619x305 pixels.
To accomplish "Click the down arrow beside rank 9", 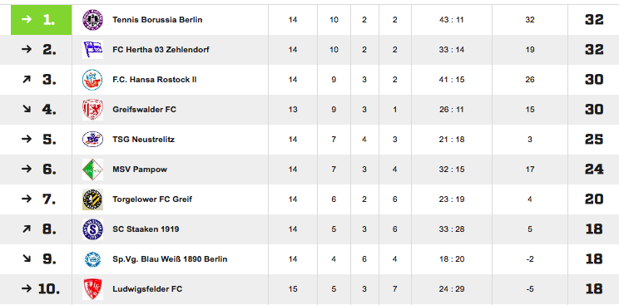I will [26, 258].
